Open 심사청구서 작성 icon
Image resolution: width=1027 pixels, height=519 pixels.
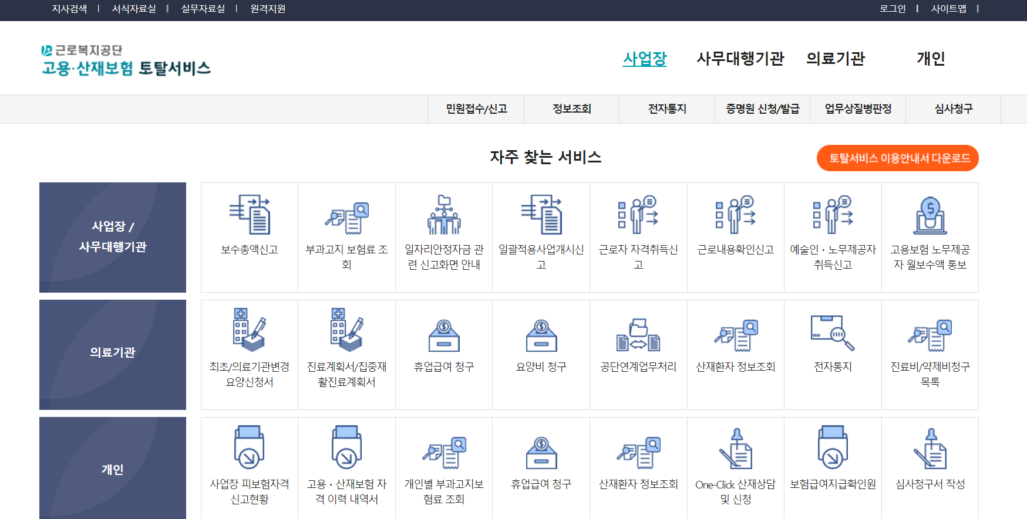pos(930,449)
